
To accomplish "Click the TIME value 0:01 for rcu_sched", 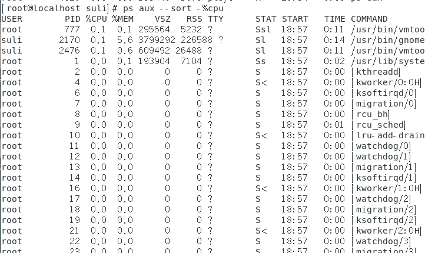I will pyautogui.click(x=334, y=125).
